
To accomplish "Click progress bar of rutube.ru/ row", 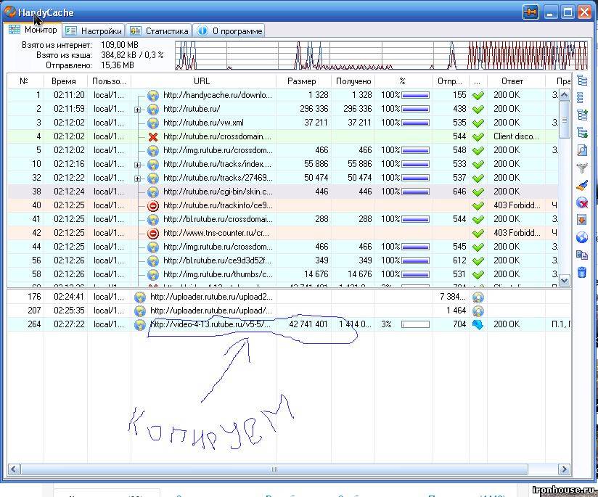I will 415,109.
